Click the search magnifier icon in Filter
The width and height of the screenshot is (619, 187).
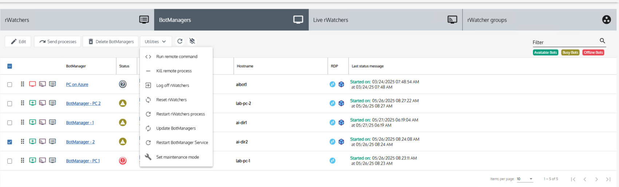(602, 41)
